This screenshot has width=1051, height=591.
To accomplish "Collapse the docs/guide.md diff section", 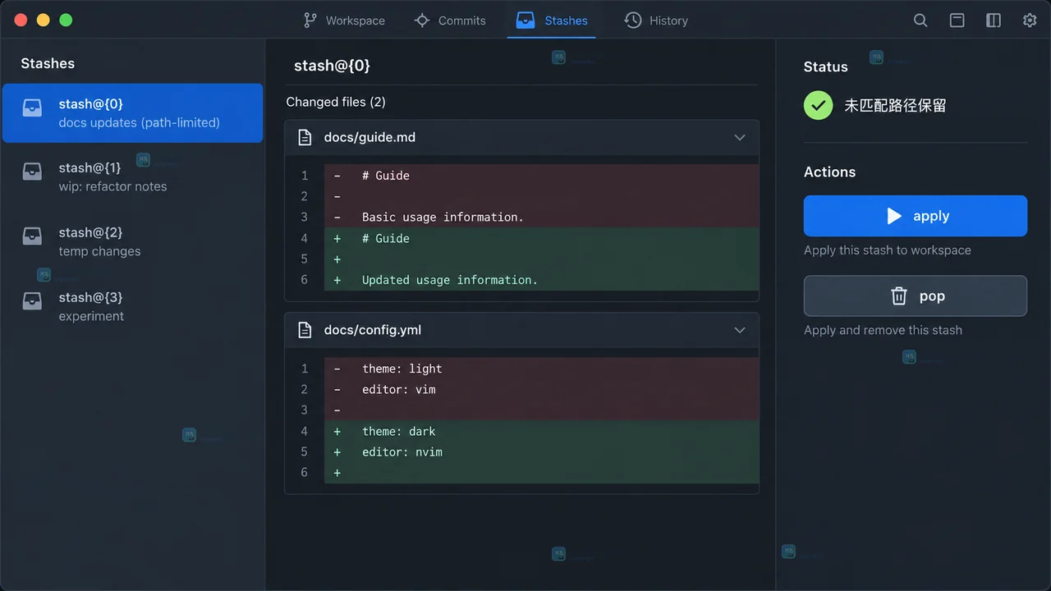I will click(740, 138).
